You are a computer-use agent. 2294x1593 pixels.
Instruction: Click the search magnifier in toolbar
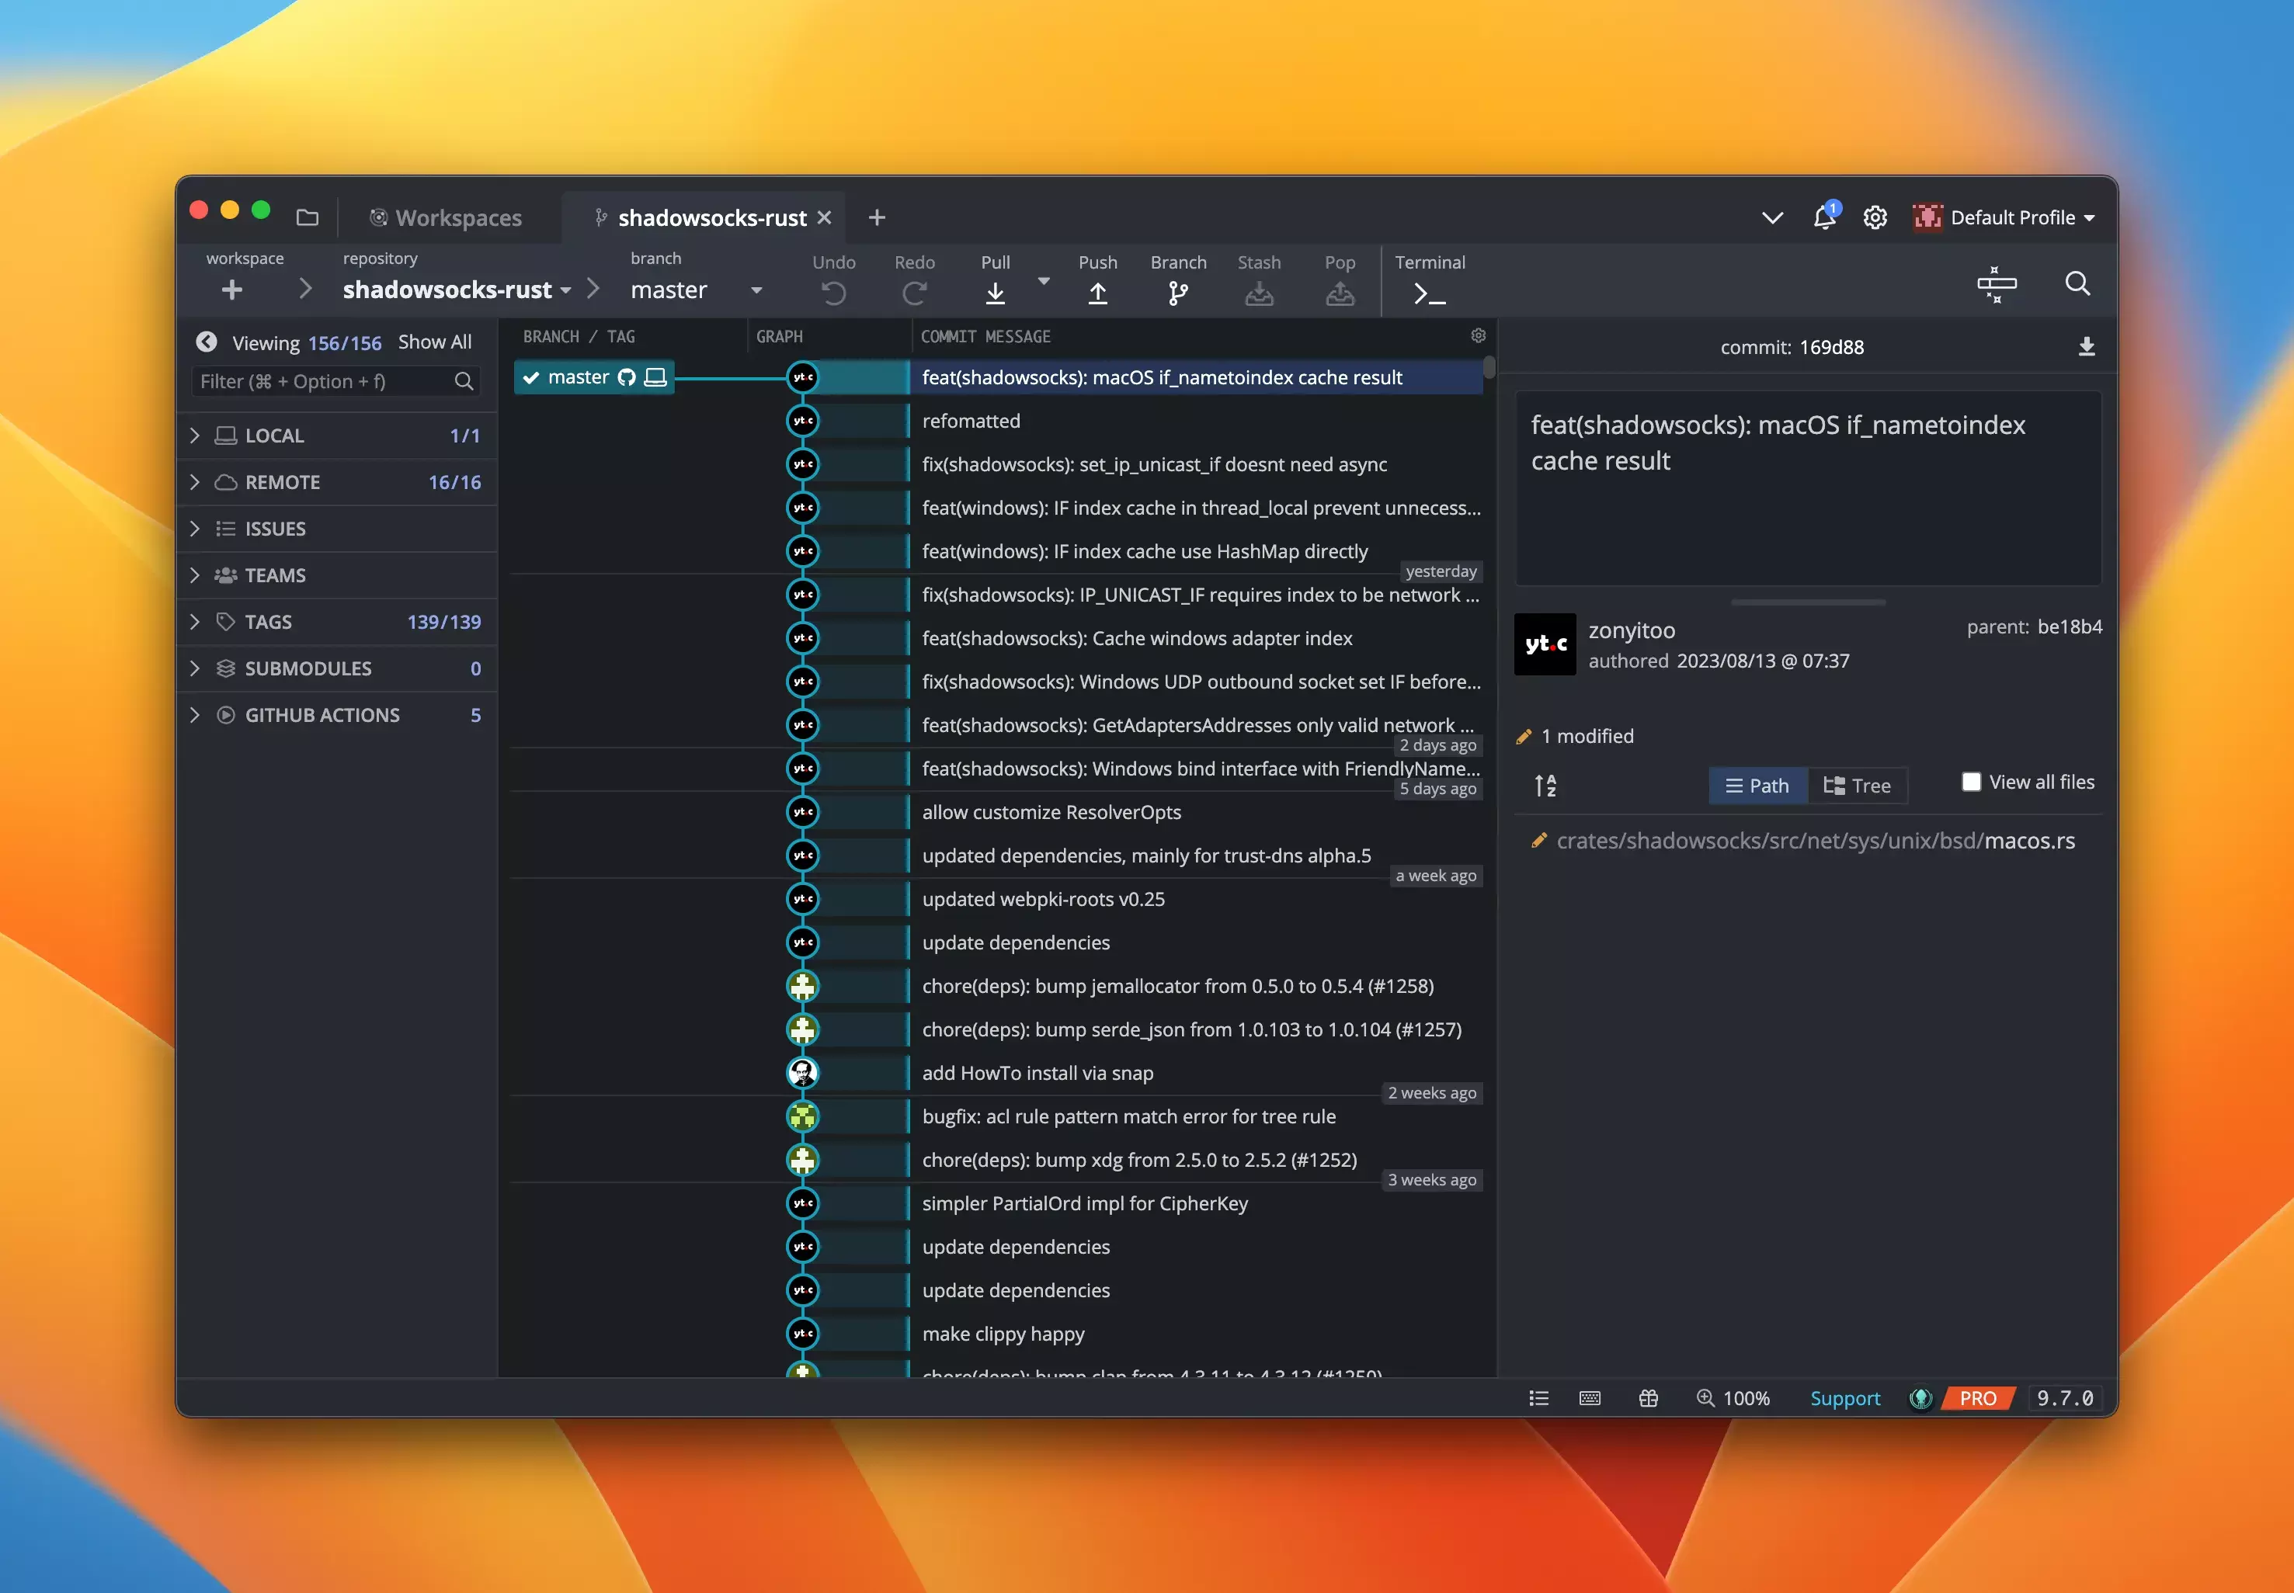point(2077,283)
